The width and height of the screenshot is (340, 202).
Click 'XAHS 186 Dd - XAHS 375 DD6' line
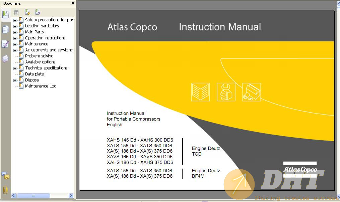[140, 162]
